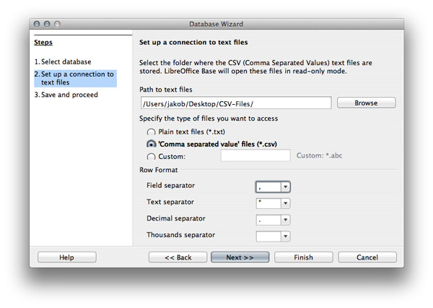The width and height of the screenshot is (433, 308).
Task: Click the Row Format heading
Action: (x=159, y=170)
